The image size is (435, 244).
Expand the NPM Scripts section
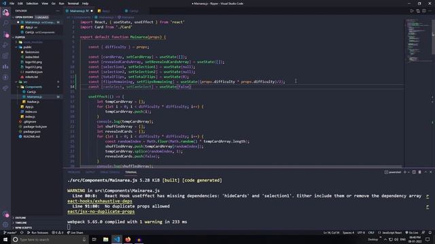click(23, 228)
